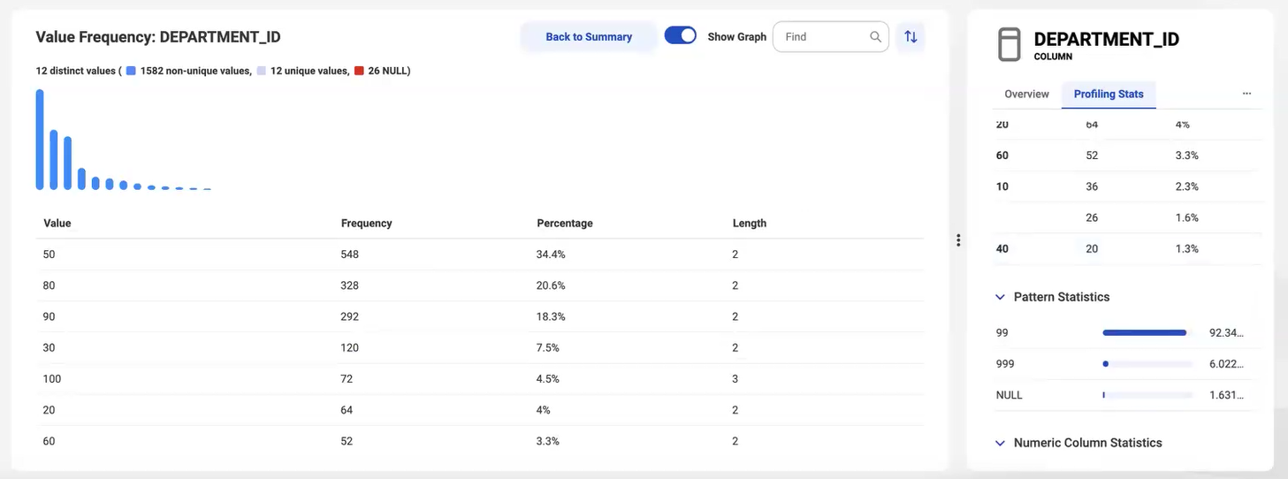
Task: Click the Frequency column header
Action: pos(366,224)
